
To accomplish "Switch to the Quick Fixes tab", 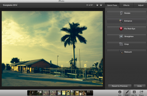I will point(112,5).
